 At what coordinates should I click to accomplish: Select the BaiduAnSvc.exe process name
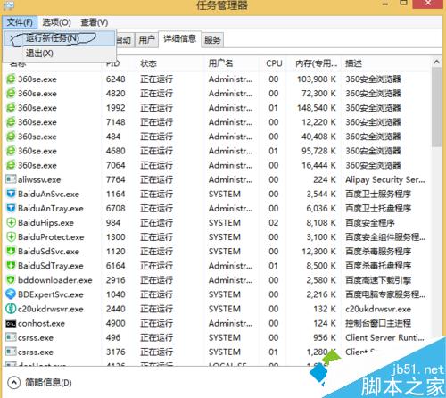coord(48,194)
